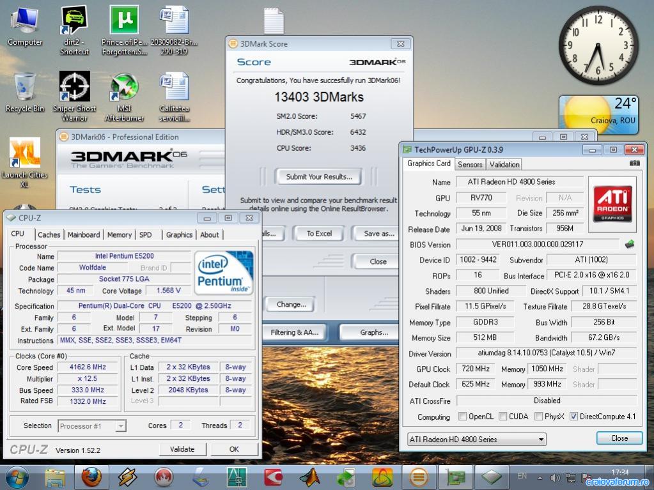Image resolution: width=654 pixels, height=490 pixels.
Task: Click the Driver Version field in GPU-Z
Action: point(547,353)
